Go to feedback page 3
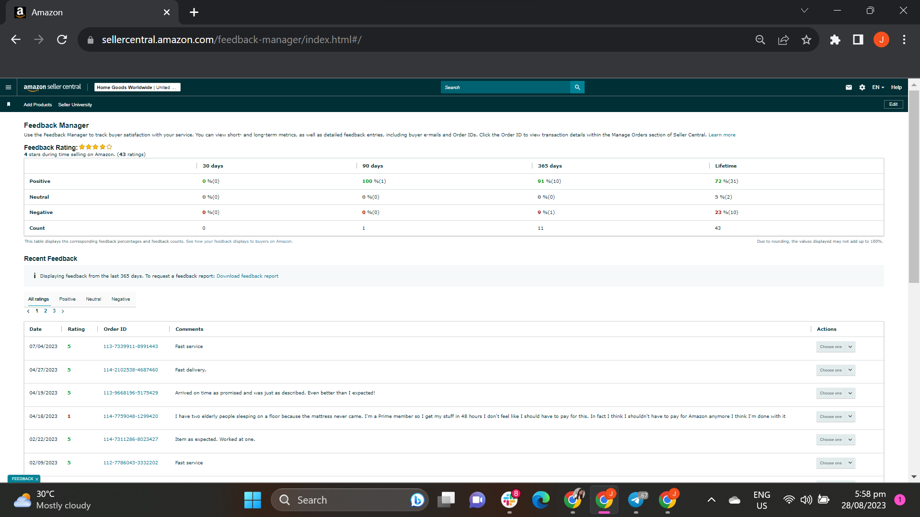The image size is (920, 517). click(54, 311)
